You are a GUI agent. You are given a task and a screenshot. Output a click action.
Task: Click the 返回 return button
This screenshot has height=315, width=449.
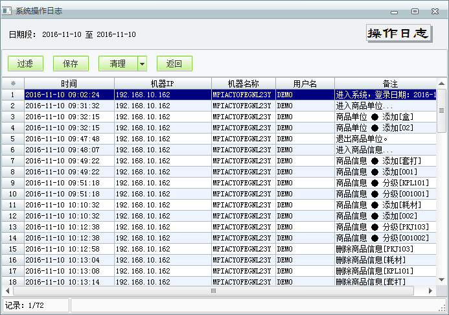click(x=174, y=64)
